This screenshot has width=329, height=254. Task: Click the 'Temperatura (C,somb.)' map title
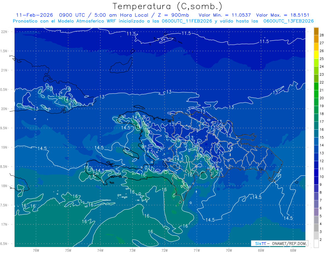coord(167,6)
